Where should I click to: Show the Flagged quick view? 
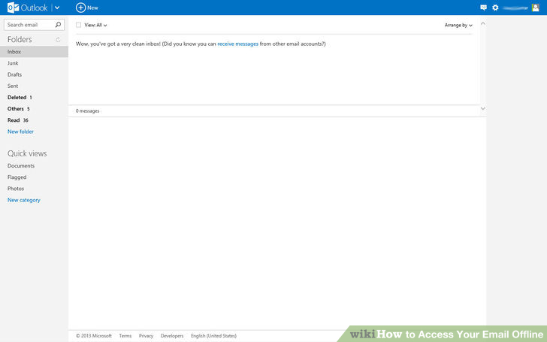17,177
